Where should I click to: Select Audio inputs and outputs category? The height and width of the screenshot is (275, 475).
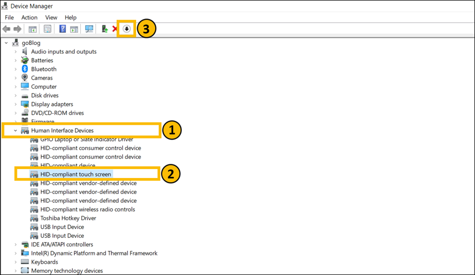[63, 52]
